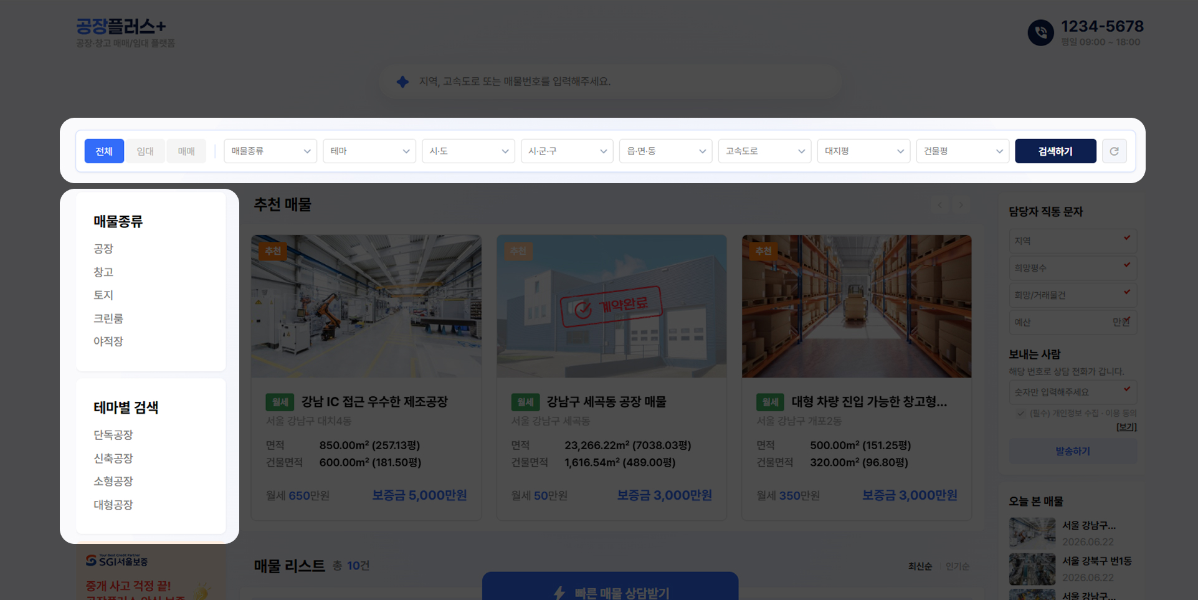Click the 공장플러스+ logo

pyautogui.click(x=121, y=26)
